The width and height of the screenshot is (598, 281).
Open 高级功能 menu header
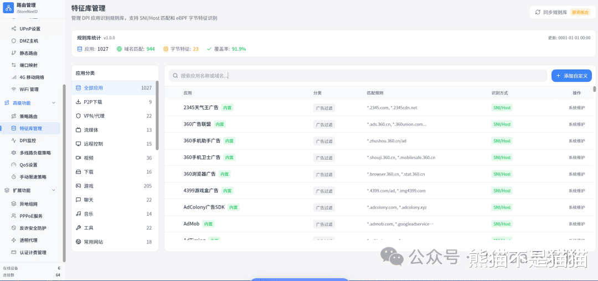pos(30,103)
